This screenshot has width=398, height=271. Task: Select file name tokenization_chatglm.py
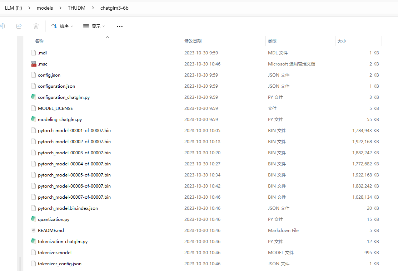(x=63, y=242)
